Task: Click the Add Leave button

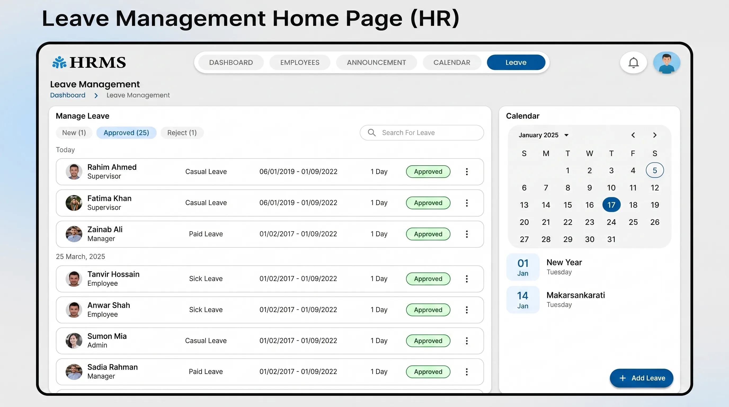Action: [641, 378]
